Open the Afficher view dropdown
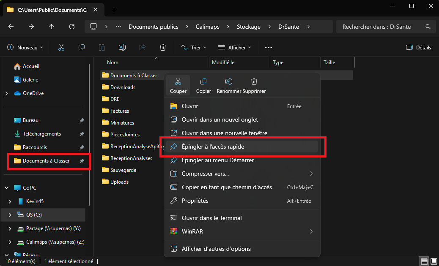The width and height of the screenshot is (439, 266). (x=235, y=48)
